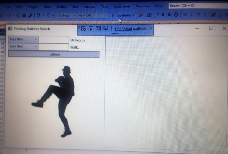228x154 pixels.
Task: Open the Redo history dropdown arrow
Action: pos(53,15)
